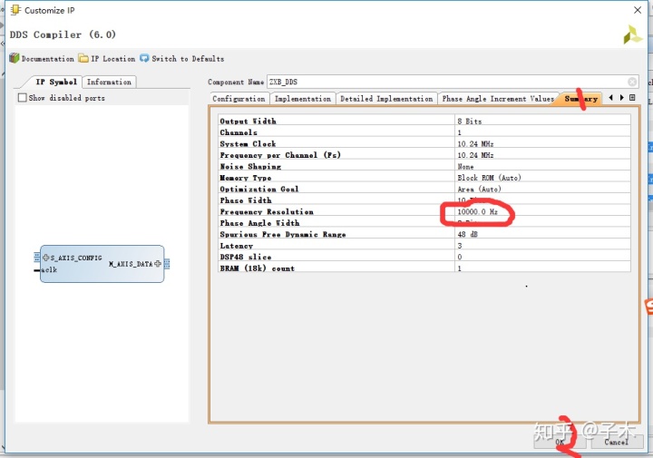
Task: Switch to the IP Symbol tab
Action: tap(56, 82)
